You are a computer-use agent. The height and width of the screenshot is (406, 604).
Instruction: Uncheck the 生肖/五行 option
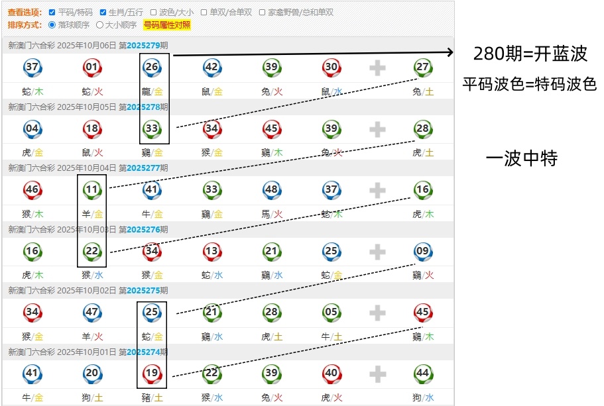click(x=103, y=13)
